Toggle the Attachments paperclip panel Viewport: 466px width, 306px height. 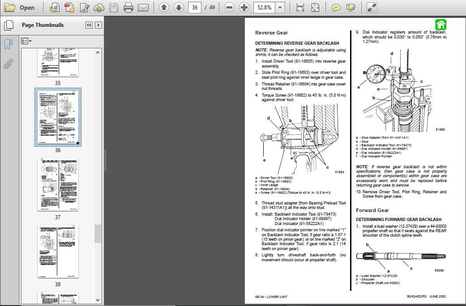pyautogui.click(x=9, y=64)
